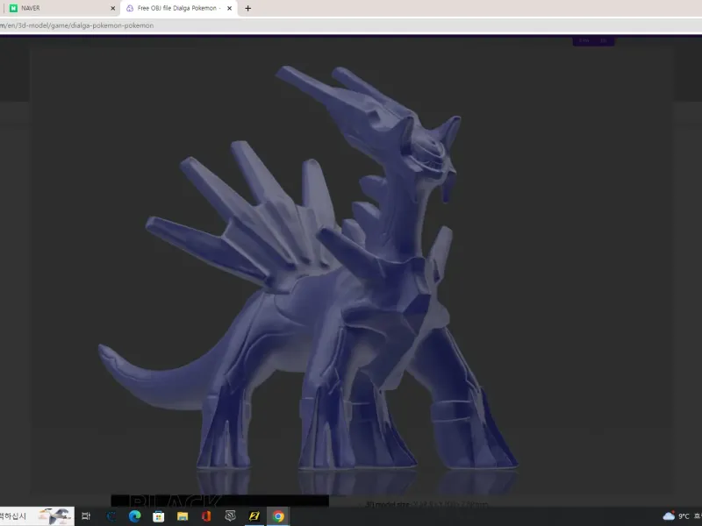
Task: Click the Windows taskbar search box
Action: [37, 516]
